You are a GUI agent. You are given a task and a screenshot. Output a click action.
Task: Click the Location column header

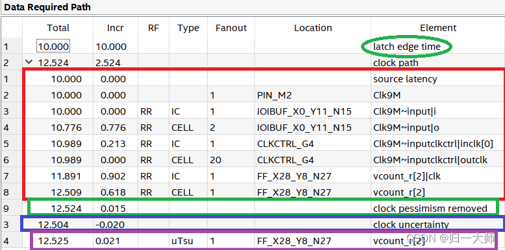[x=313, y=28]
